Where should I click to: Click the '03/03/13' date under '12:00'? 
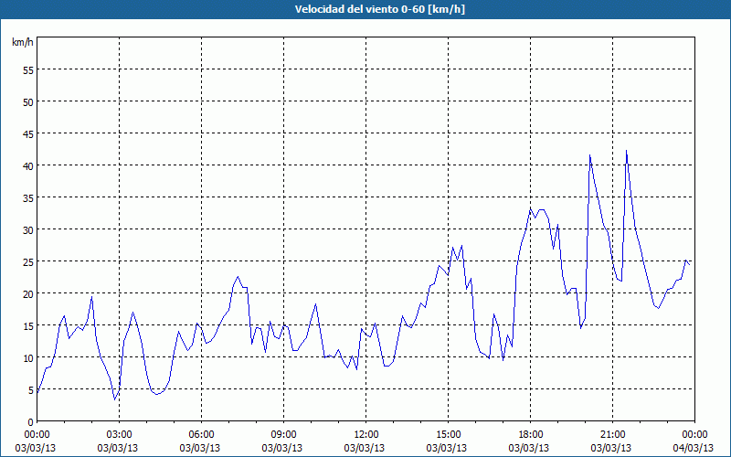click(365, 448)
